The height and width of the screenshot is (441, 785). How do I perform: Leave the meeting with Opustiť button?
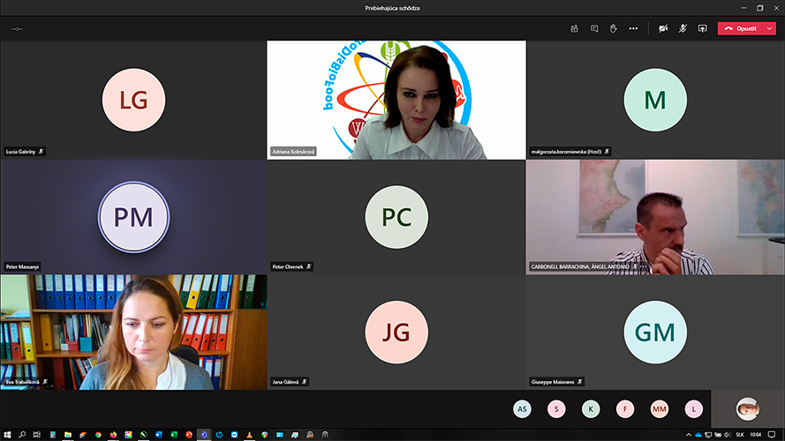coord(740,28)
